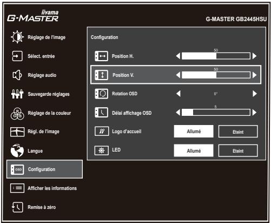Click the rotation icon for Rotation OSD
The width and height of the screenshot is (271, 223).
[x=101, y=94]
